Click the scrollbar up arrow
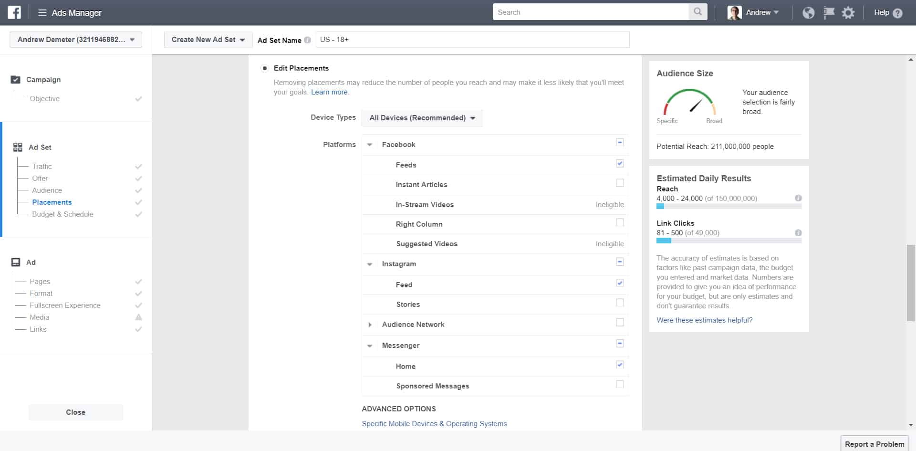Screen dimensions: 916x451 click(911, 60)
